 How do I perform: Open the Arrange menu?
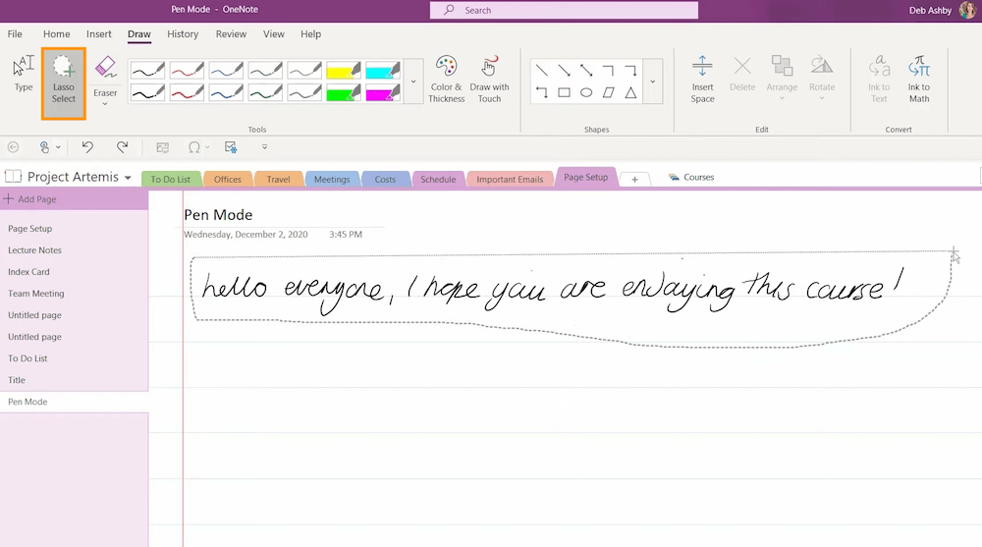[x=782, y=77]
